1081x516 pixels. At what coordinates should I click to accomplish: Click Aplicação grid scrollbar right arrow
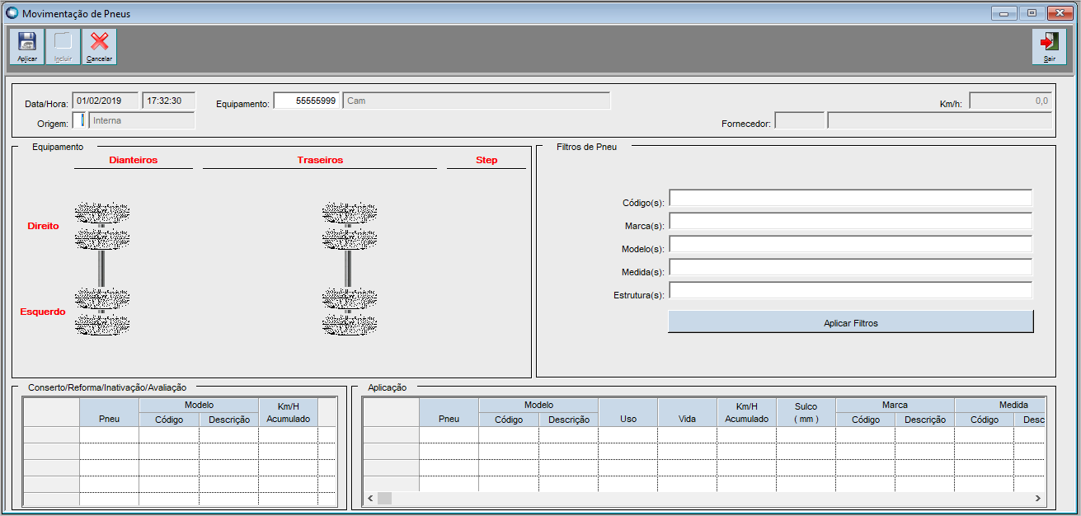pyautogui.click(x=1037, y=499)
